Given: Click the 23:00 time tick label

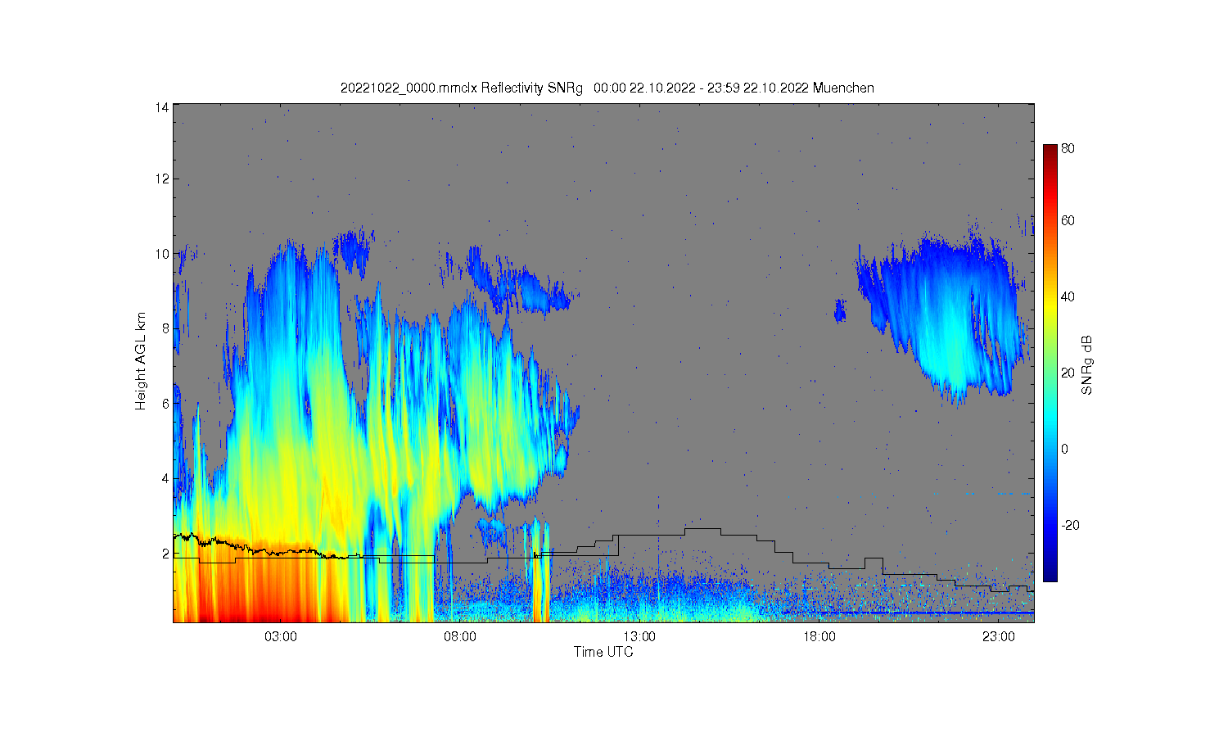Looking at the screenshot, I should coord(998,636).
